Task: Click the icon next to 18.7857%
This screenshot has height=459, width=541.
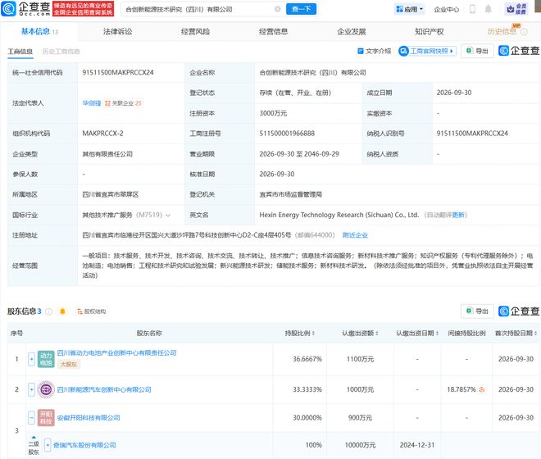Action: (482, 389)
